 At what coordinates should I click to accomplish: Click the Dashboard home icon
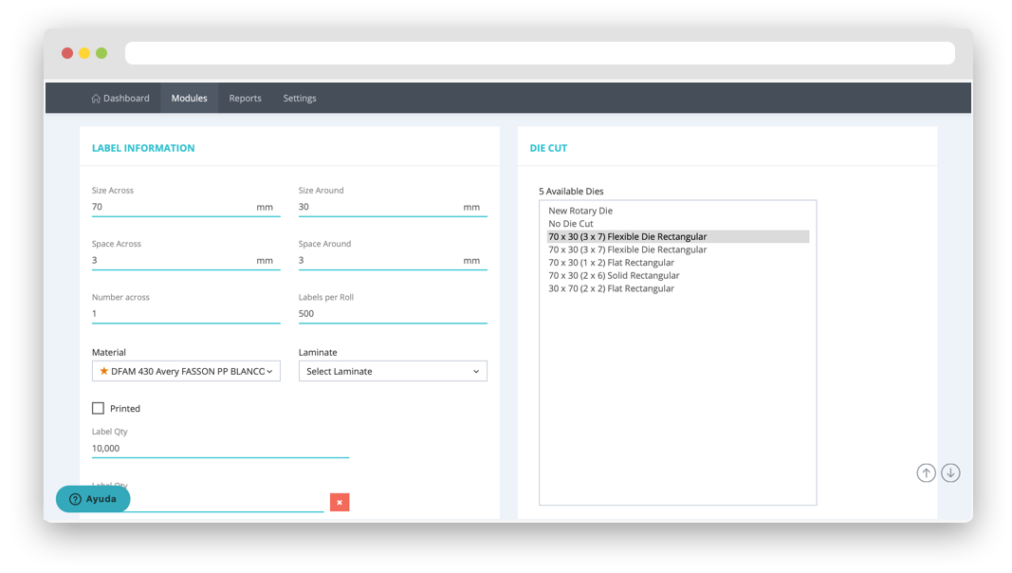point(96,99)
